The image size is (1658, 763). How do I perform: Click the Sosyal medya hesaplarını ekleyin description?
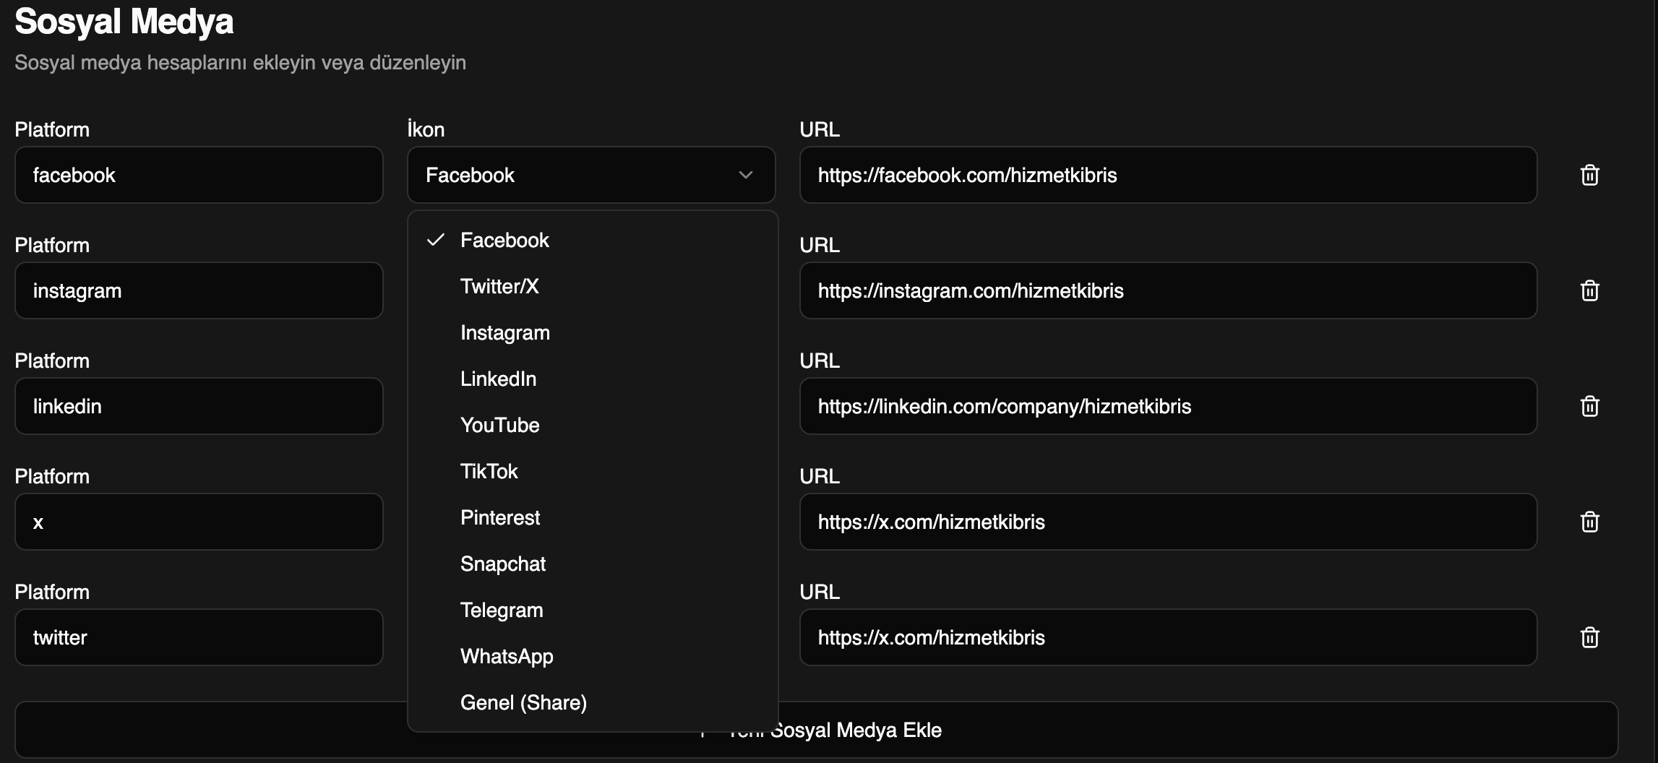240,63
